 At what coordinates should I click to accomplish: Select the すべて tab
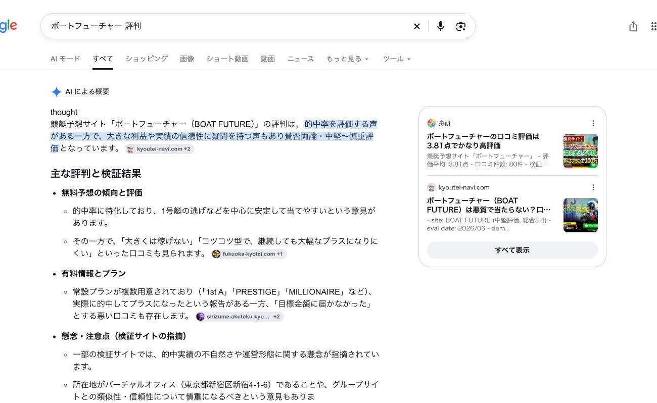103,59
